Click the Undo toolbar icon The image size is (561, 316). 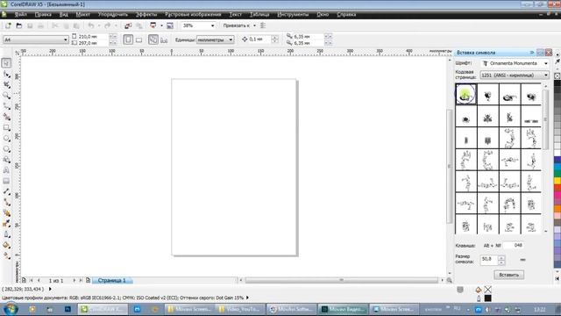click(x=91, y=25)
